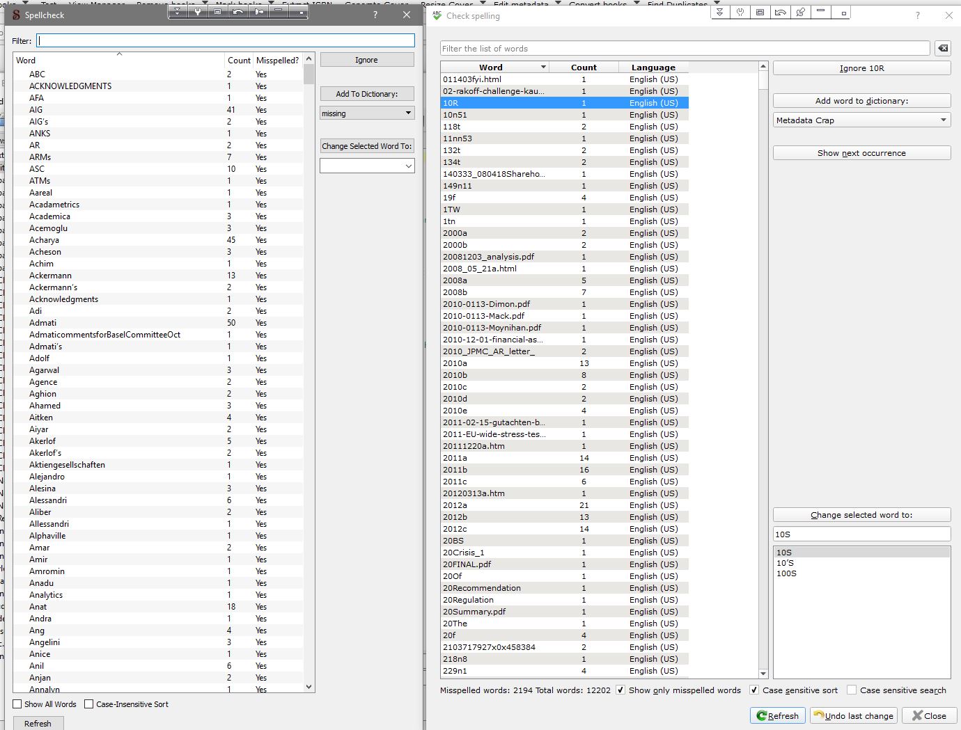
Task: Open the Metadata Crap dictionary dropdown
Action: pos(861,120)
